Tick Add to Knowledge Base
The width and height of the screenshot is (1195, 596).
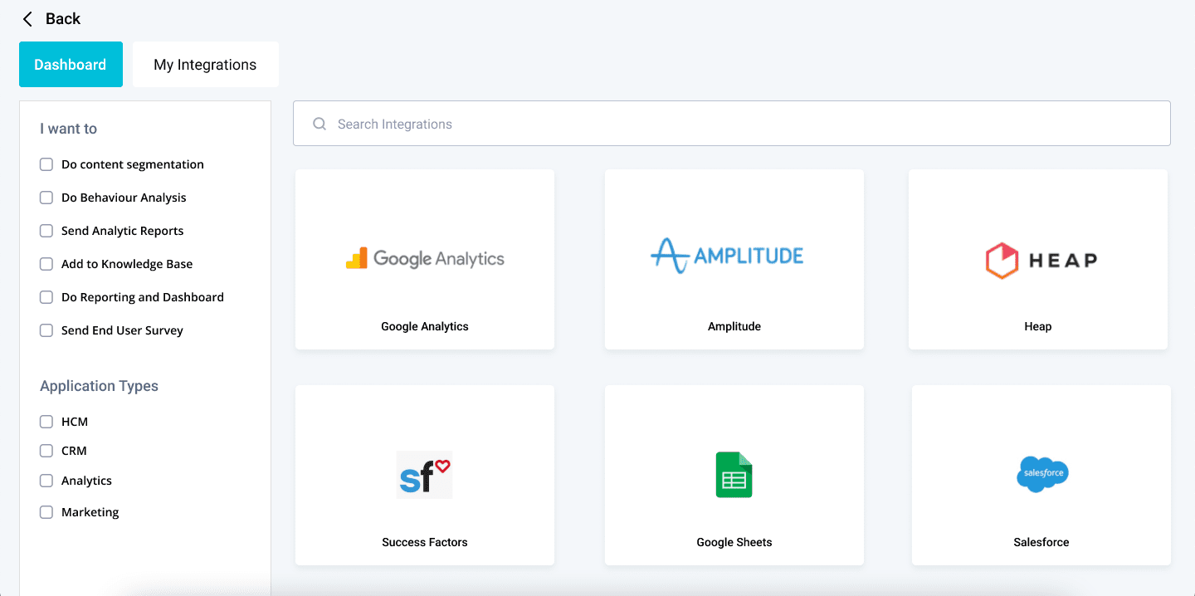(x=46, y=264)
